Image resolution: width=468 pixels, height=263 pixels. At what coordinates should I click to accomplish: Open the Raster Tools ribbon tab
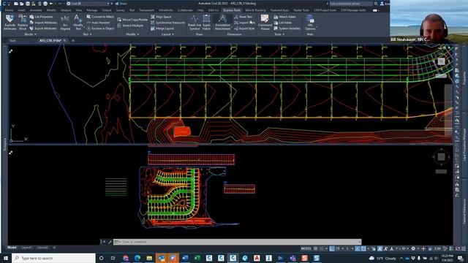tap(301, 10)
